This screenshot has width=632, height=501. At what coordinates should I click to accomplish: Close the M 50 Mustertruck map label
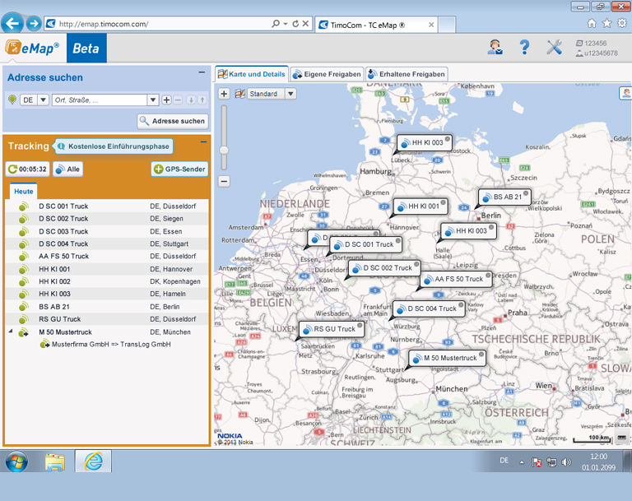481,355
